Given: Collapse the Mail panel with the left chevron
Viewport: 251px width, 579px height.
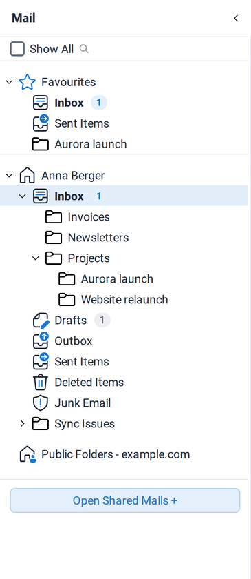Looking at the screenshot, I should click(x=236, y=18).
